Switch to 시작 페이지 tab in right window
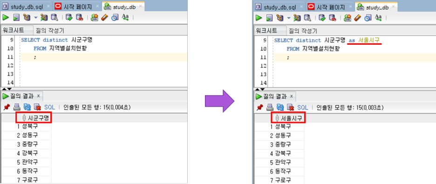 pyautogui.click(x=330, y=7)
